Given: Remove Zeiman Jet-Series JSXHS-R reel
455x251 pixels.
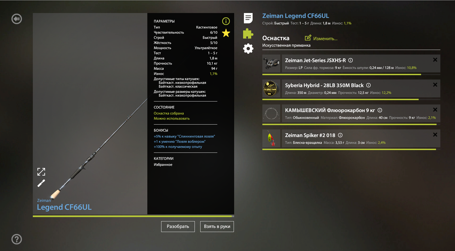Looking at the screenshot, I should tap(435, 60).
